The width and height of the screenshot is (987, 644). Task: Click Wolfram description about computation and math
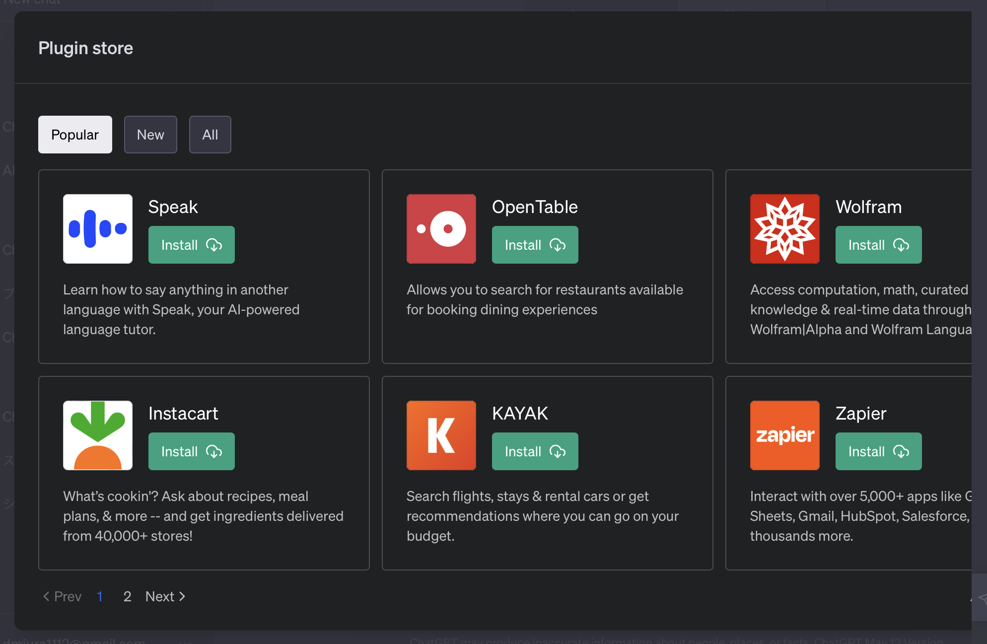point(860,309)
